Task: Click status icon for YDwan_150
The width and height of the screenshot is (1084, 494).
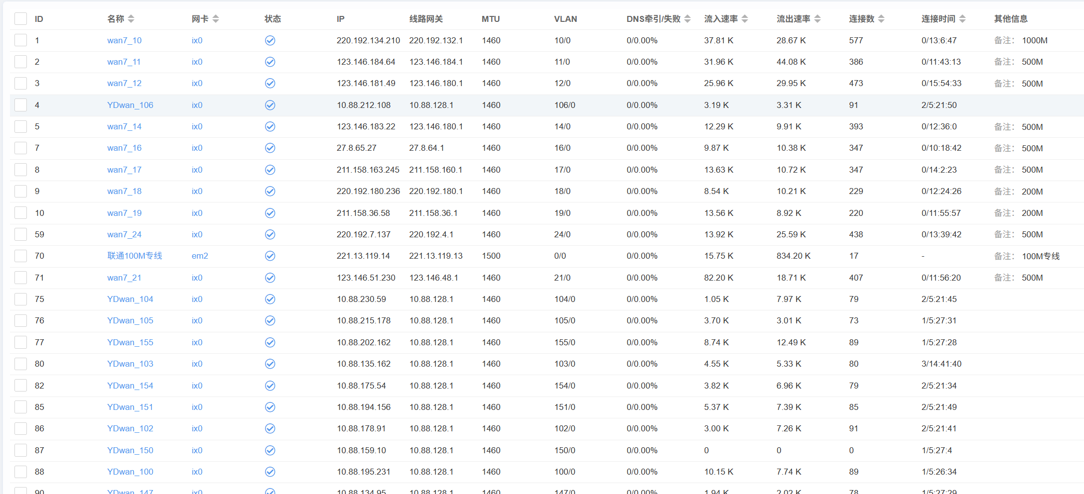Action: point(270,450)
